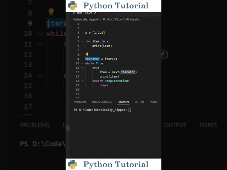Switch to the PORTS tab
Image resolution: width=227 pixels, height=170 pixels.
tap(154, 102)
